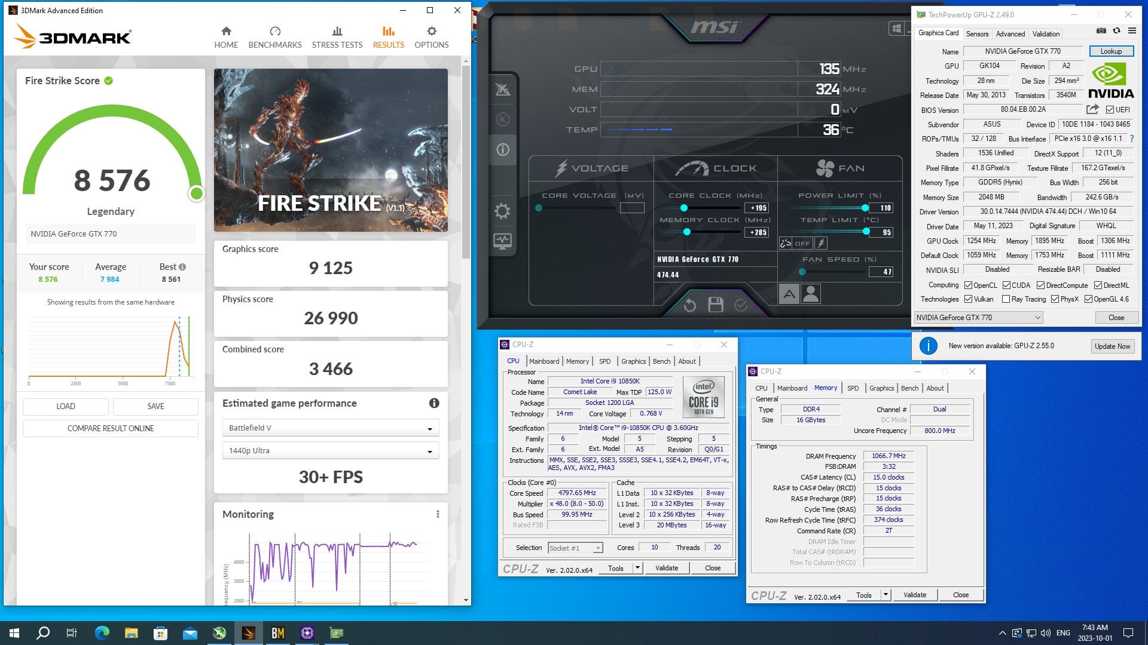
Task: Save the Afterburner profile
Action: (716, 305)
